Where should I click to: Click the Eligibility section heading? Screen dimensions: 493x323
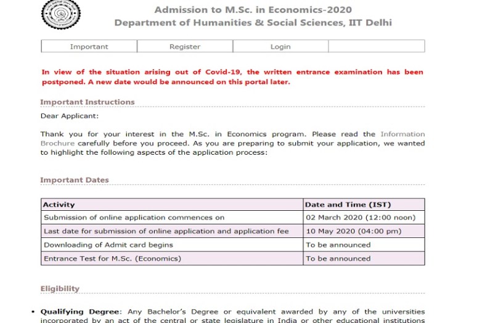click(60, 288)
